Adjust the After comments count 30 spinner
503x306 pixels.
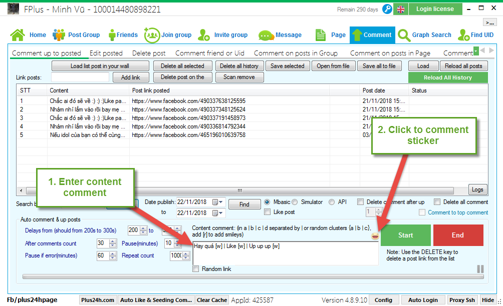click(113, 243)
